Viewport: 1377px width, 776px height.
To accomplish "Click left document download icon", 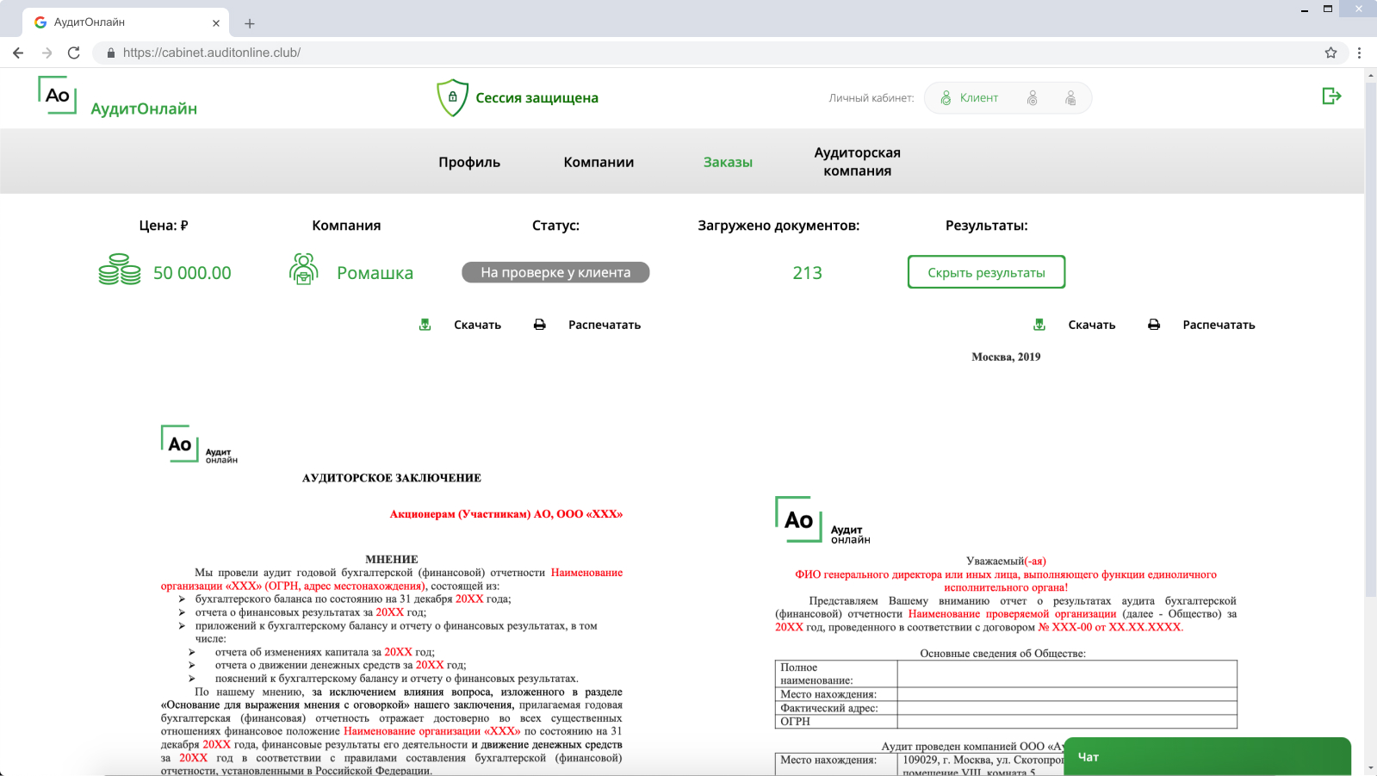I will pos(425,325).
